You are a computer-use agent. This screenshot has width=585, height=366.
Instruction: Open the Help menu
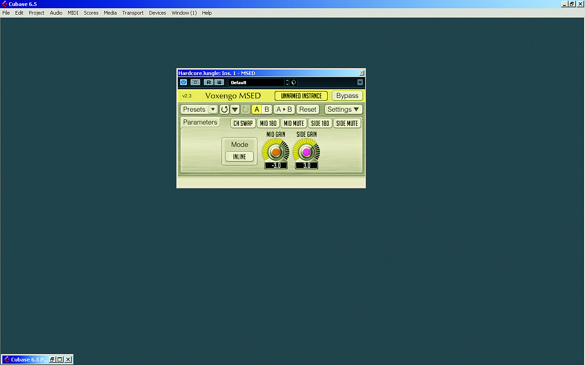pos(207,13)
